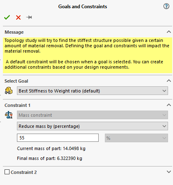Click the Message section header
The width and height of the screenshot is (173, 185).
pyautogui.click(x=14, y=32)
